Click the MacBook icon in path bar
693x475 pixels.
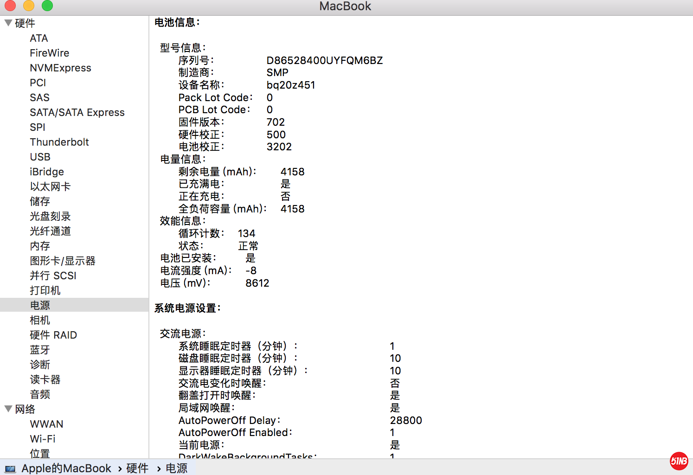point(10,469)
